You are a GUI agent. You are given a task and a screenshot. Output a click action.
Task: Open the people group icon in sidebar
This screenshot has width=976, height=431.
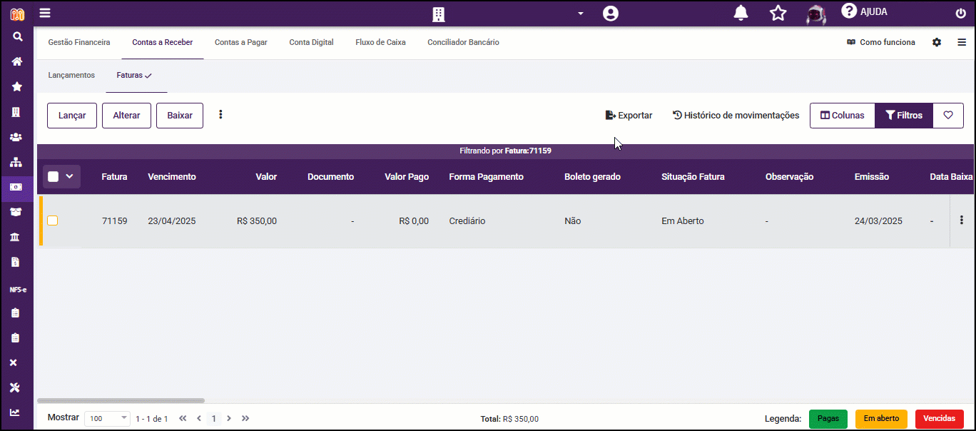click(16, 137)
